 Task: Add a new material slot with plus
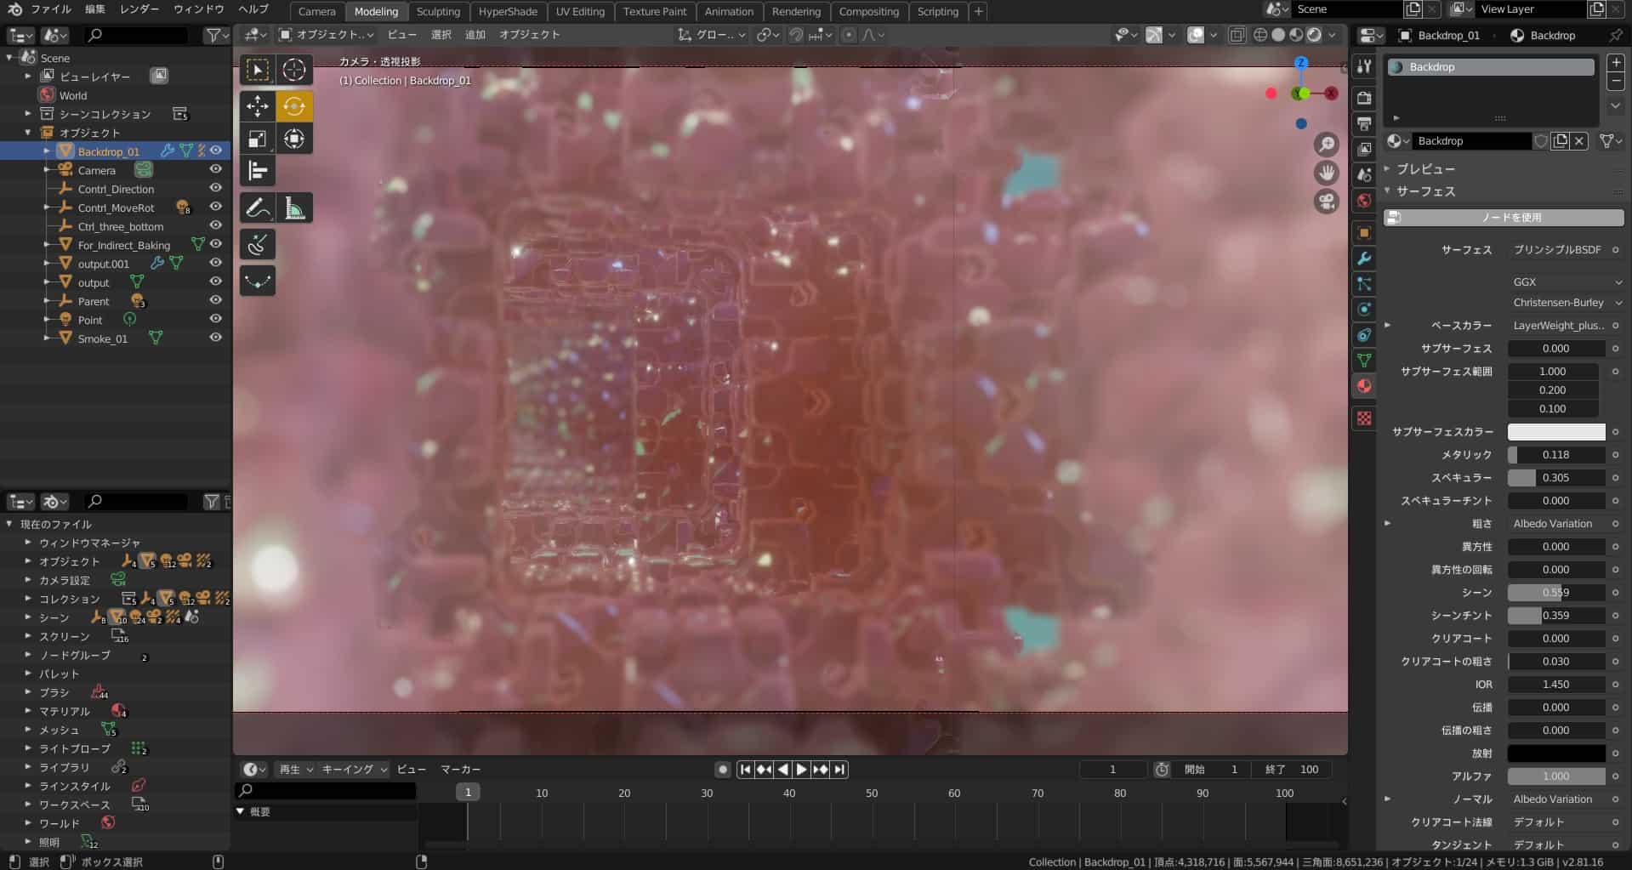(x=1616, y=63)
